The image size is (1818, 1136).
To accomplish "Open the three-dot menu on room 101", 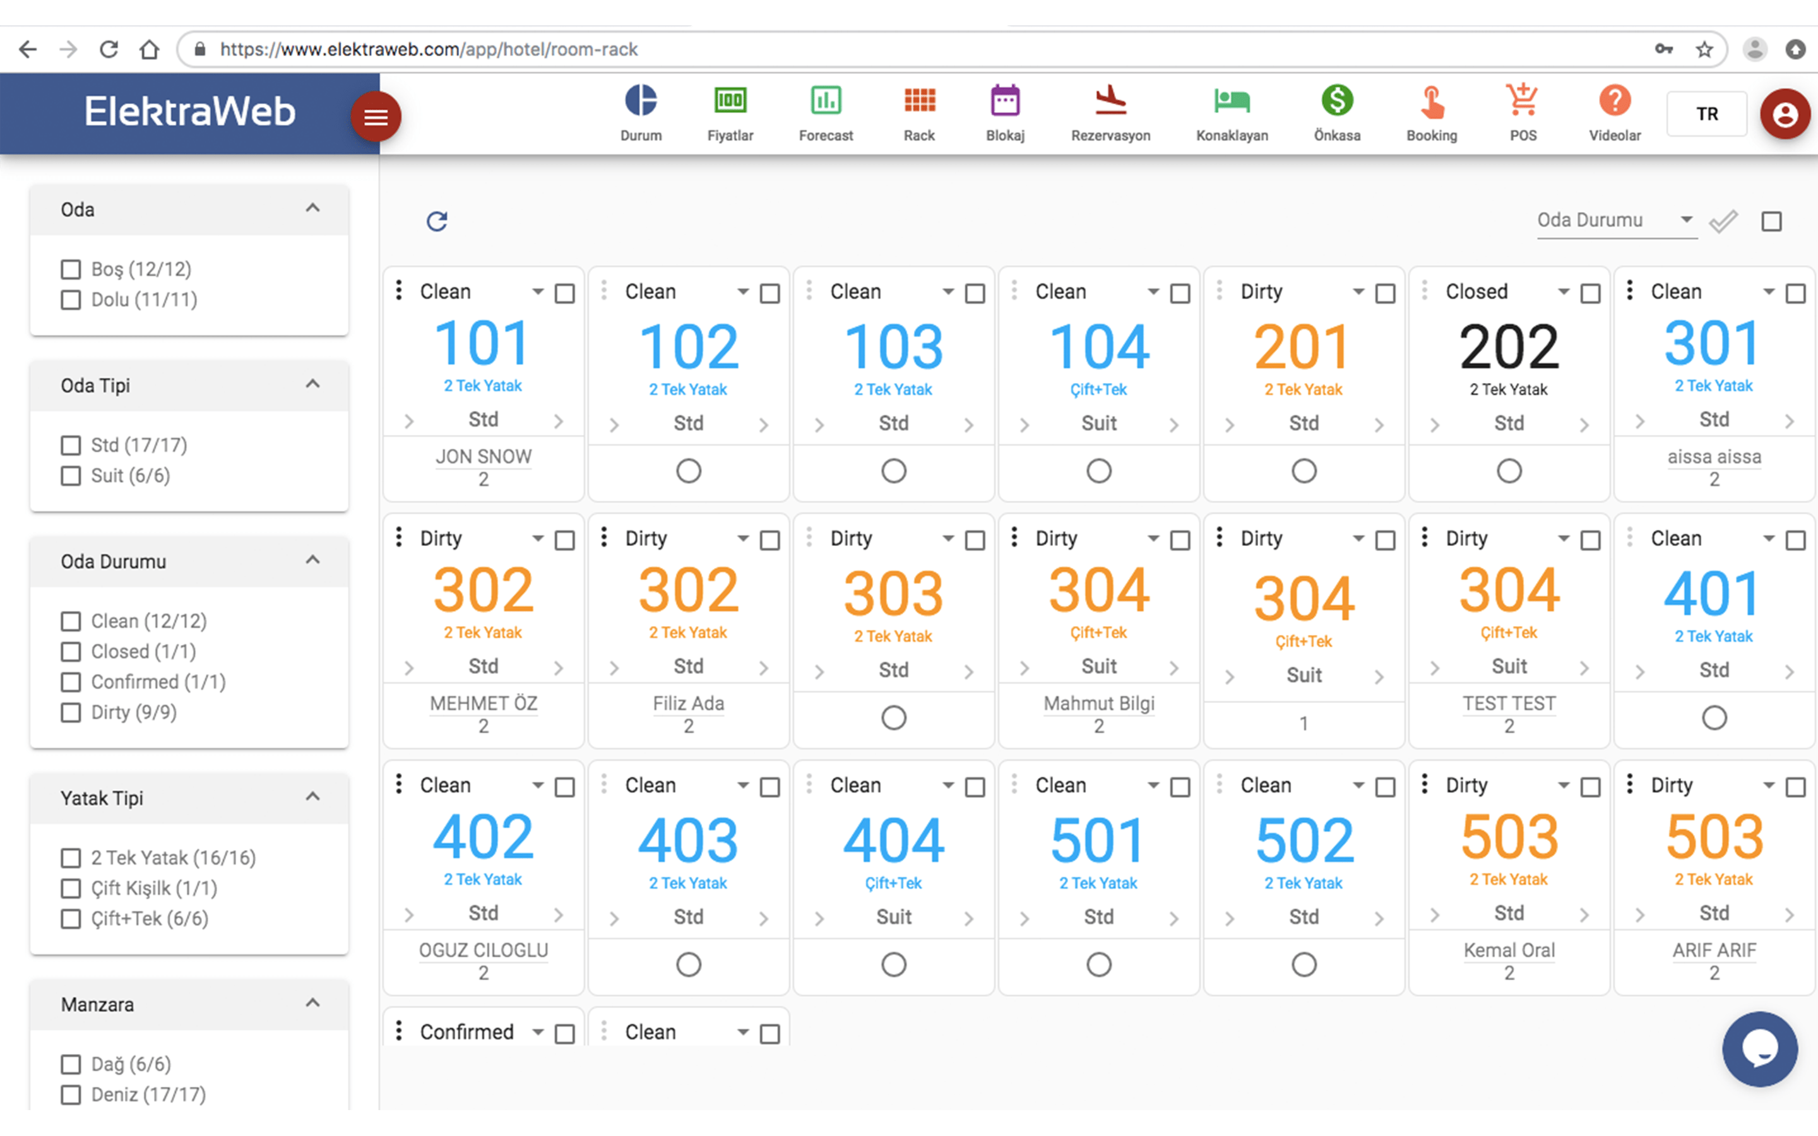I will pos(399,290).
